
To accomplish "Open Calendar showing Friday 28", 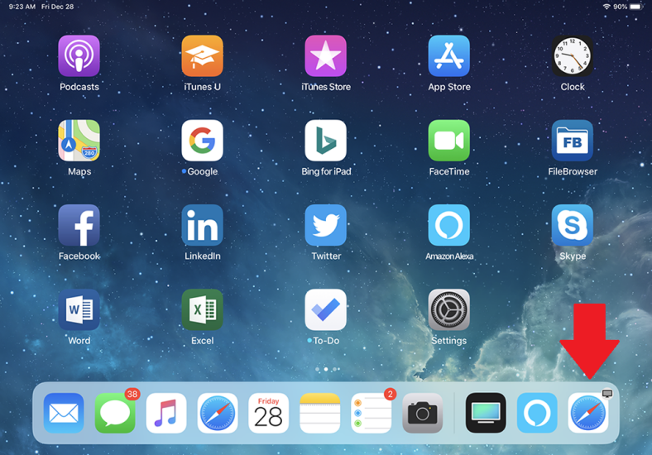I will [269, 413].
